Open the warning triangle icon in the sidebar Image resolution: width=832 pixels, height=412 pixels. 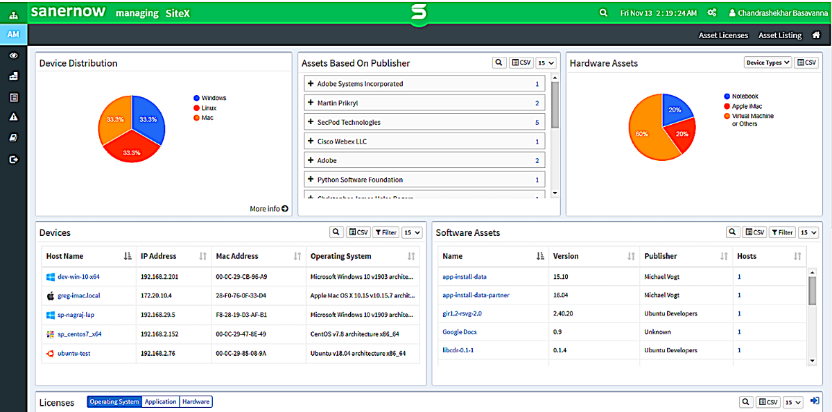[13, 117]
